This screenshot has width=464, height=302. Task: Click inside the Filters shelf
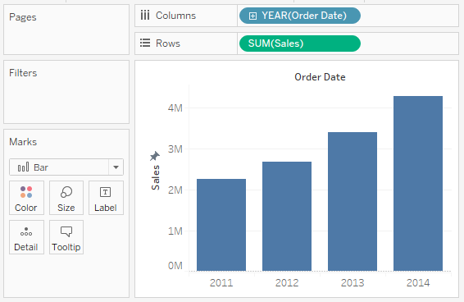tap(66, 92)
